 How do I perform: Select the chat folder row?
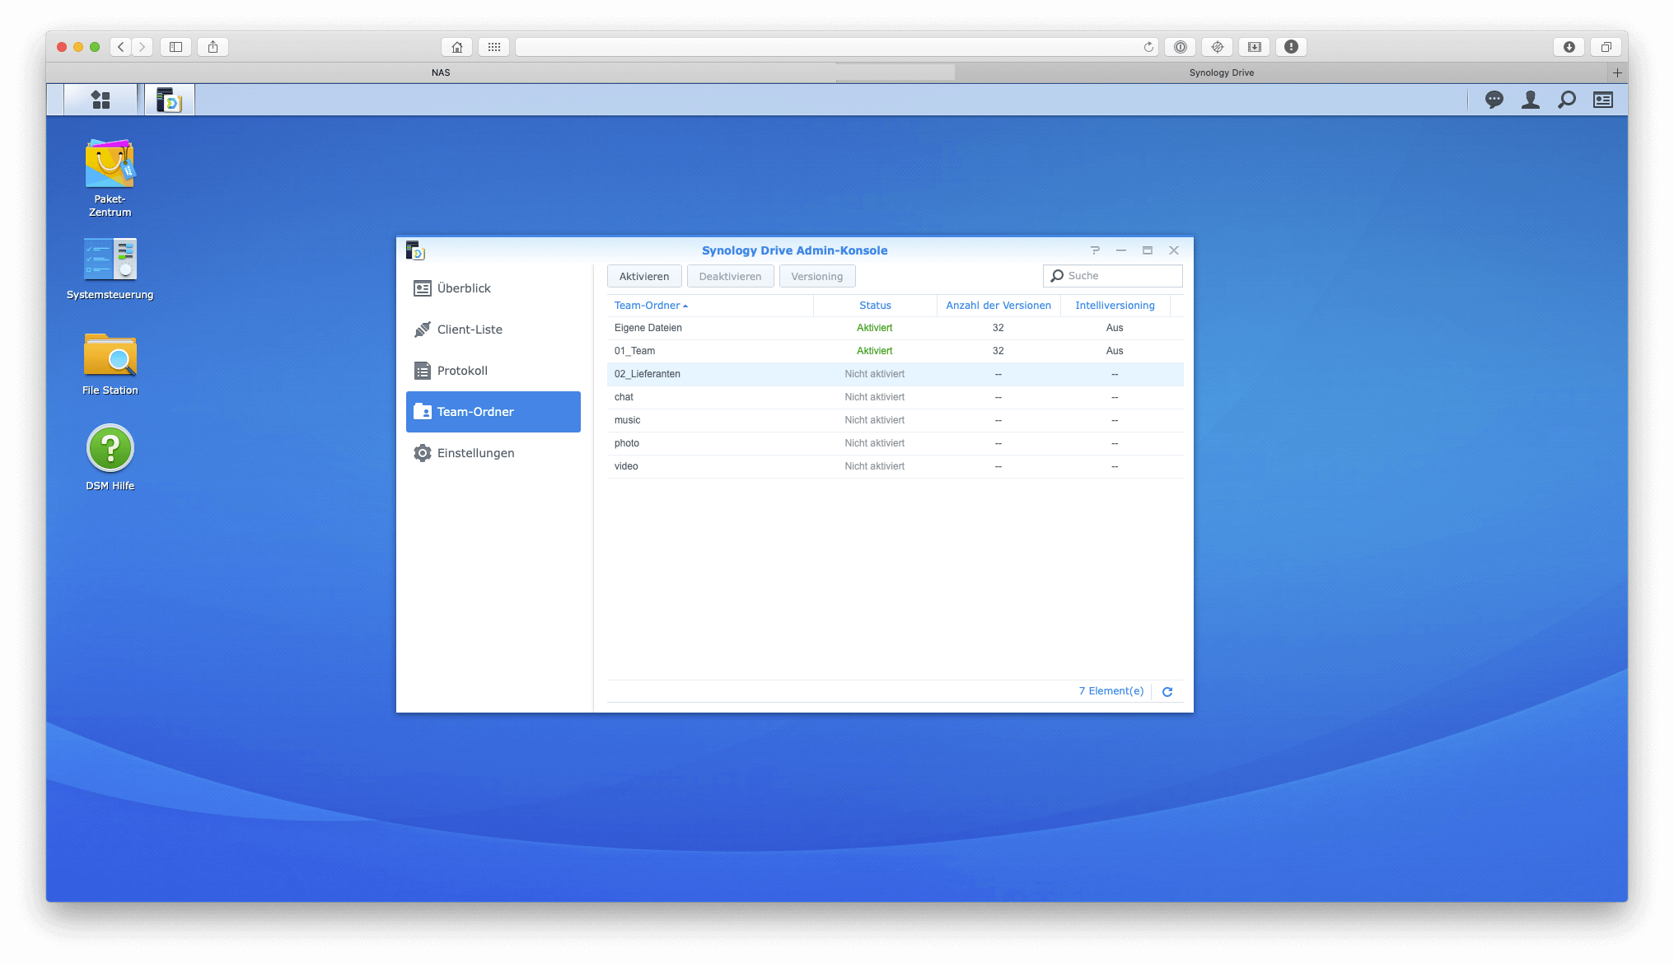pos(895,397)
